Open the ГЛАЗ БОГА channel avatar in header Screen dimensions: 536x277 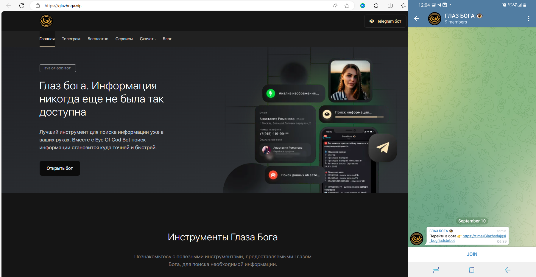pos(434,18)
